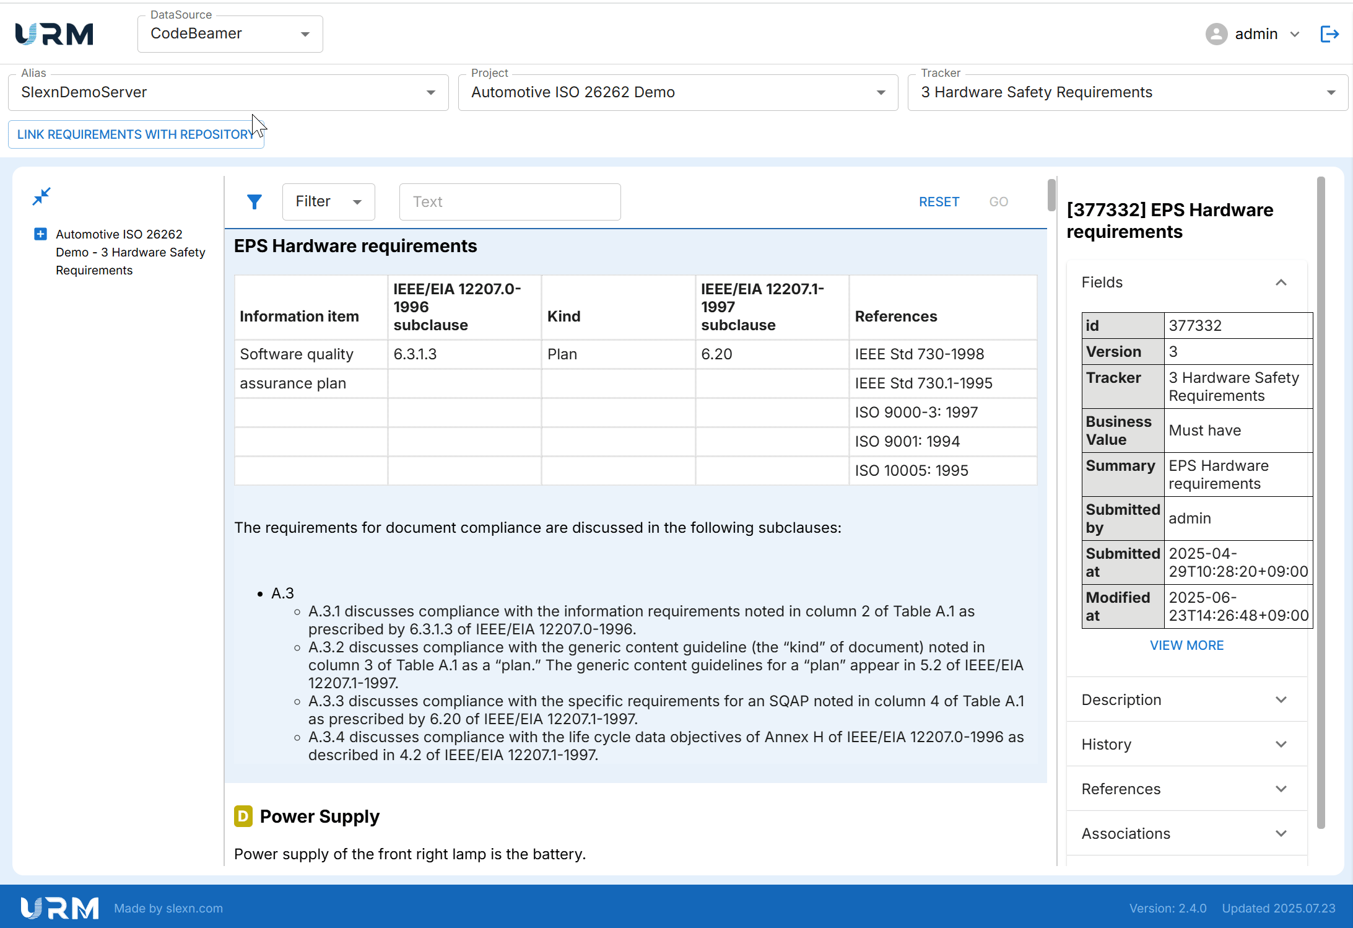Click the requirements list vertical scrollbar
The width and height of the screenshot is (1353, 928).
tap(1051, 195)
